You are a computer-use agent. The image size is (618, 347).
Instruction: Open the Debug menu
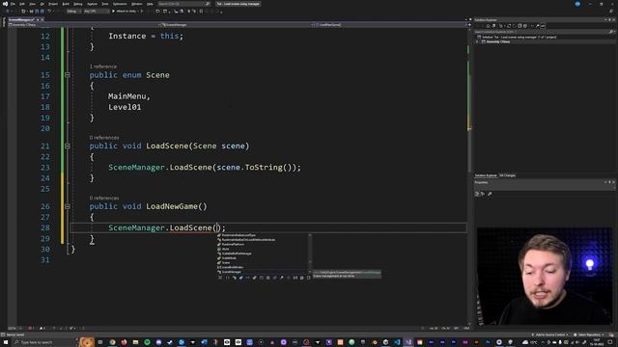pyautogui.click(x=77, y=4)
